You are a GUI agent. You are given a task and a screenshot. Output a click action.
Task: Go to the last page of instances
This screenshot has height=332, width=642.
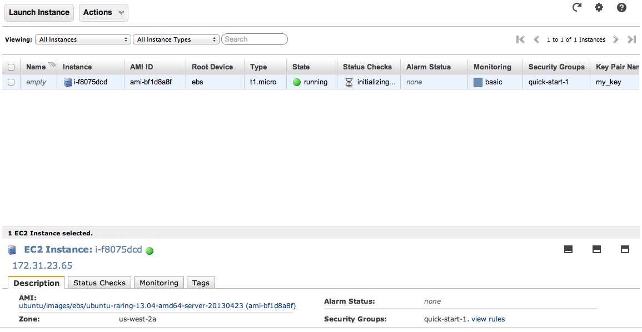click(x=631, y=39)
